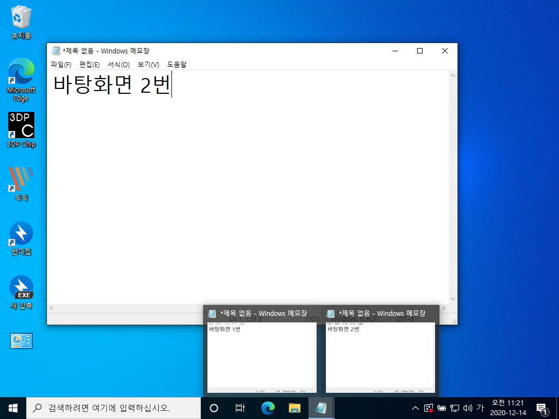Launch Microsoft Edge from desktop shortcut
The width and height of the screenshot is (559, 419).
[x=21, y=80]
